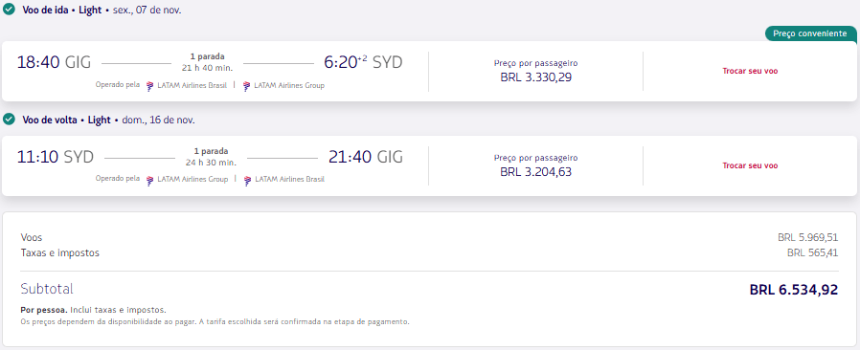Change the return flight via Trocar seu voo

point(750,165)
